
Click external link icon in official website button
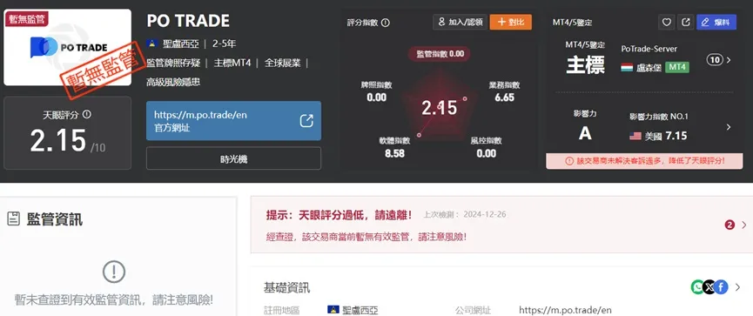(306, 120)
